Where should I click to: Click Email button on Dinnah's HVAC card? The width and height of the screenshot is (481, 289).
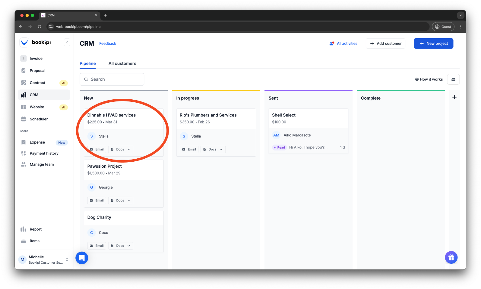click(x=97, y=149)
